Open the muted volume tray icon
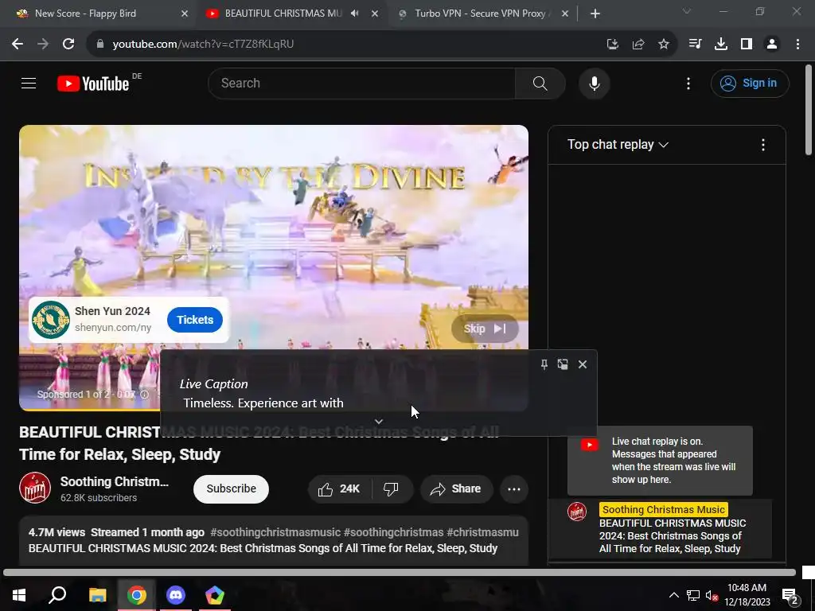The height and width of the screenshot is (611, 815). click(x=712, y=595)
